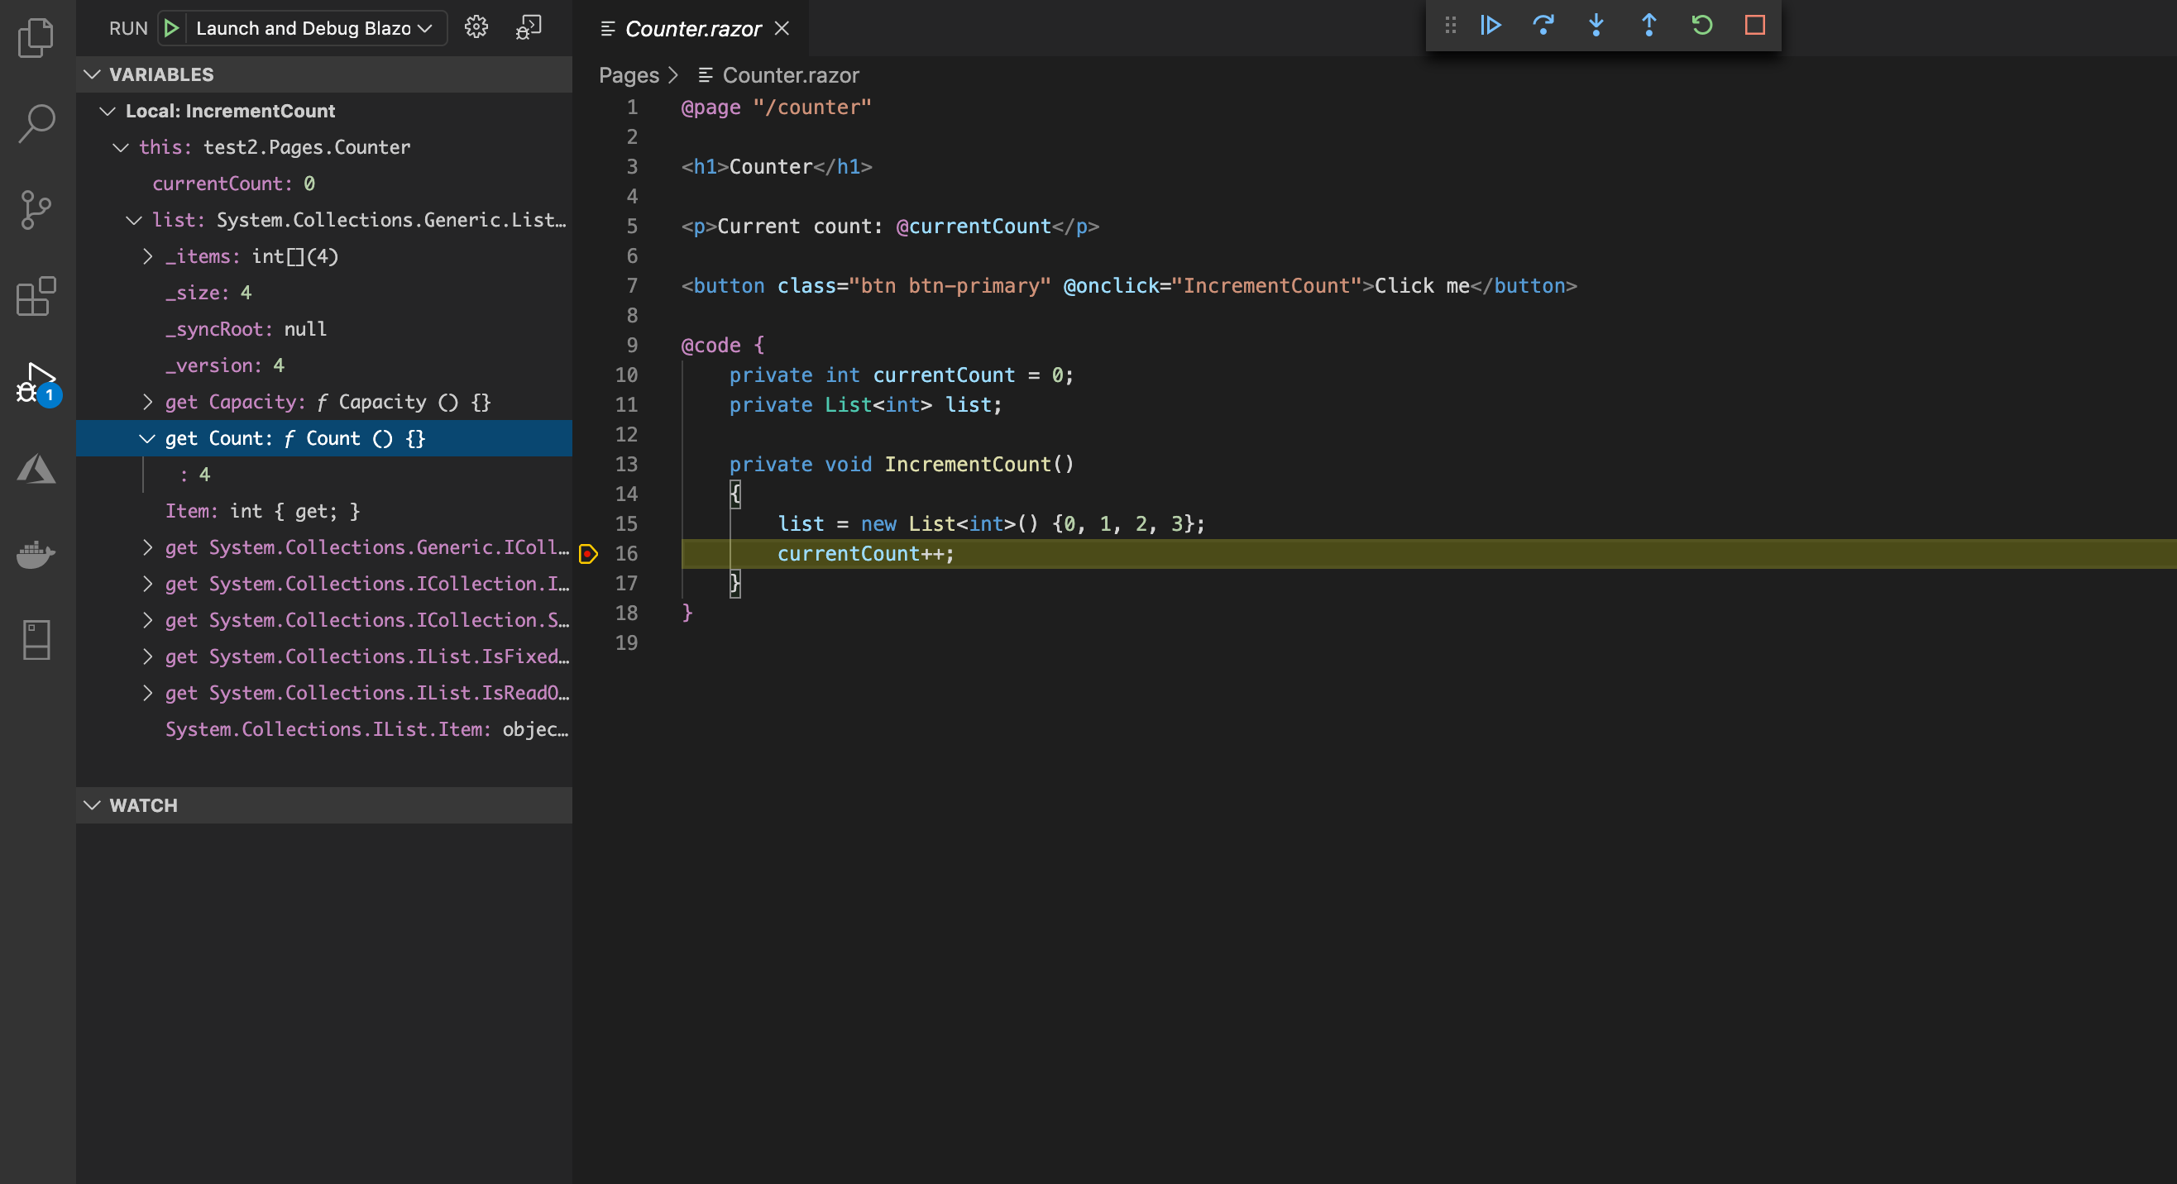Click the <h1>Counter</h1> heading line

click(x=777, y=166)
